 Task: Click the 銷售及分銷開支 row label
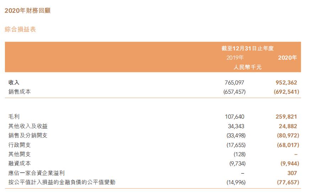[x=28, y=135]
